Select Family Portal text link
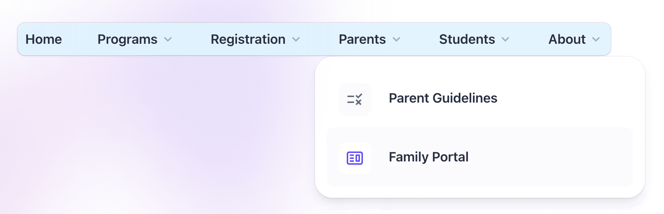The image size is (664, 214). coord(429,157)
